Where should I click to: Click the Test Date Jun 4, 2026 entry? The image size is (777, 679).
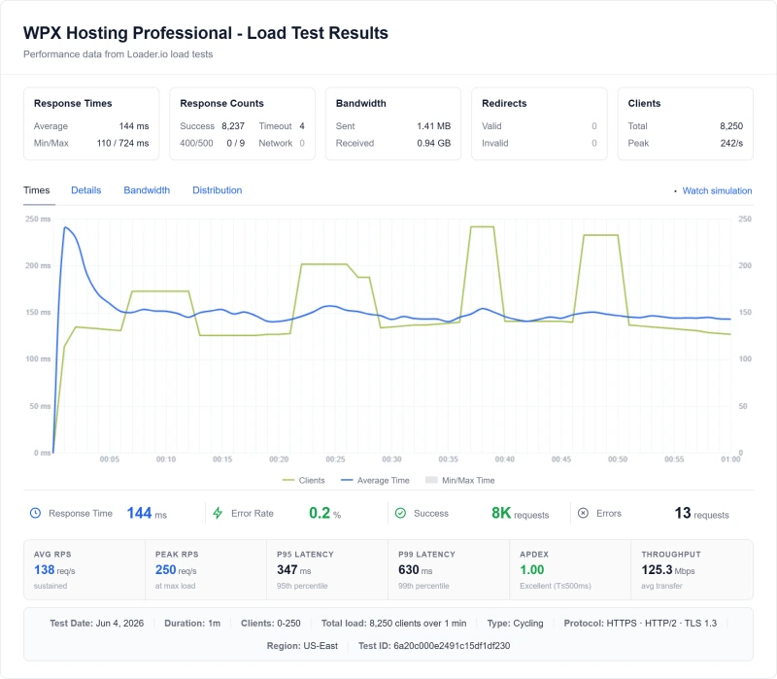coord(96,624)
